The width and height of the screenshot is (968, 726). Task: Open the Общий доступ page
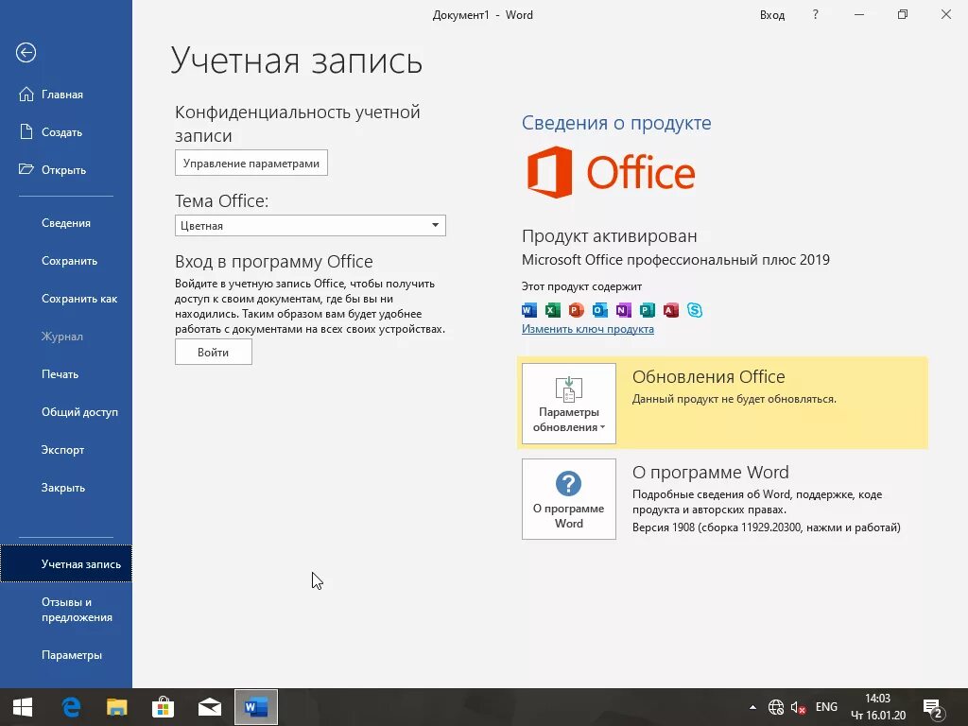coord(66,412)
